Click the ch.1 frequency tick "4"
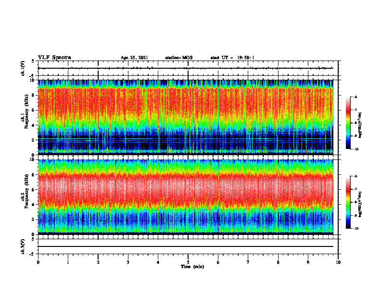This screenshot has width=381, height=294. pos(33,125)
